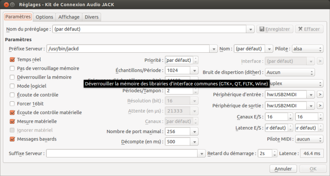Open the Nombre de port maximal dropdown
Screen dimensions: 330x176
tap(194, 131)
